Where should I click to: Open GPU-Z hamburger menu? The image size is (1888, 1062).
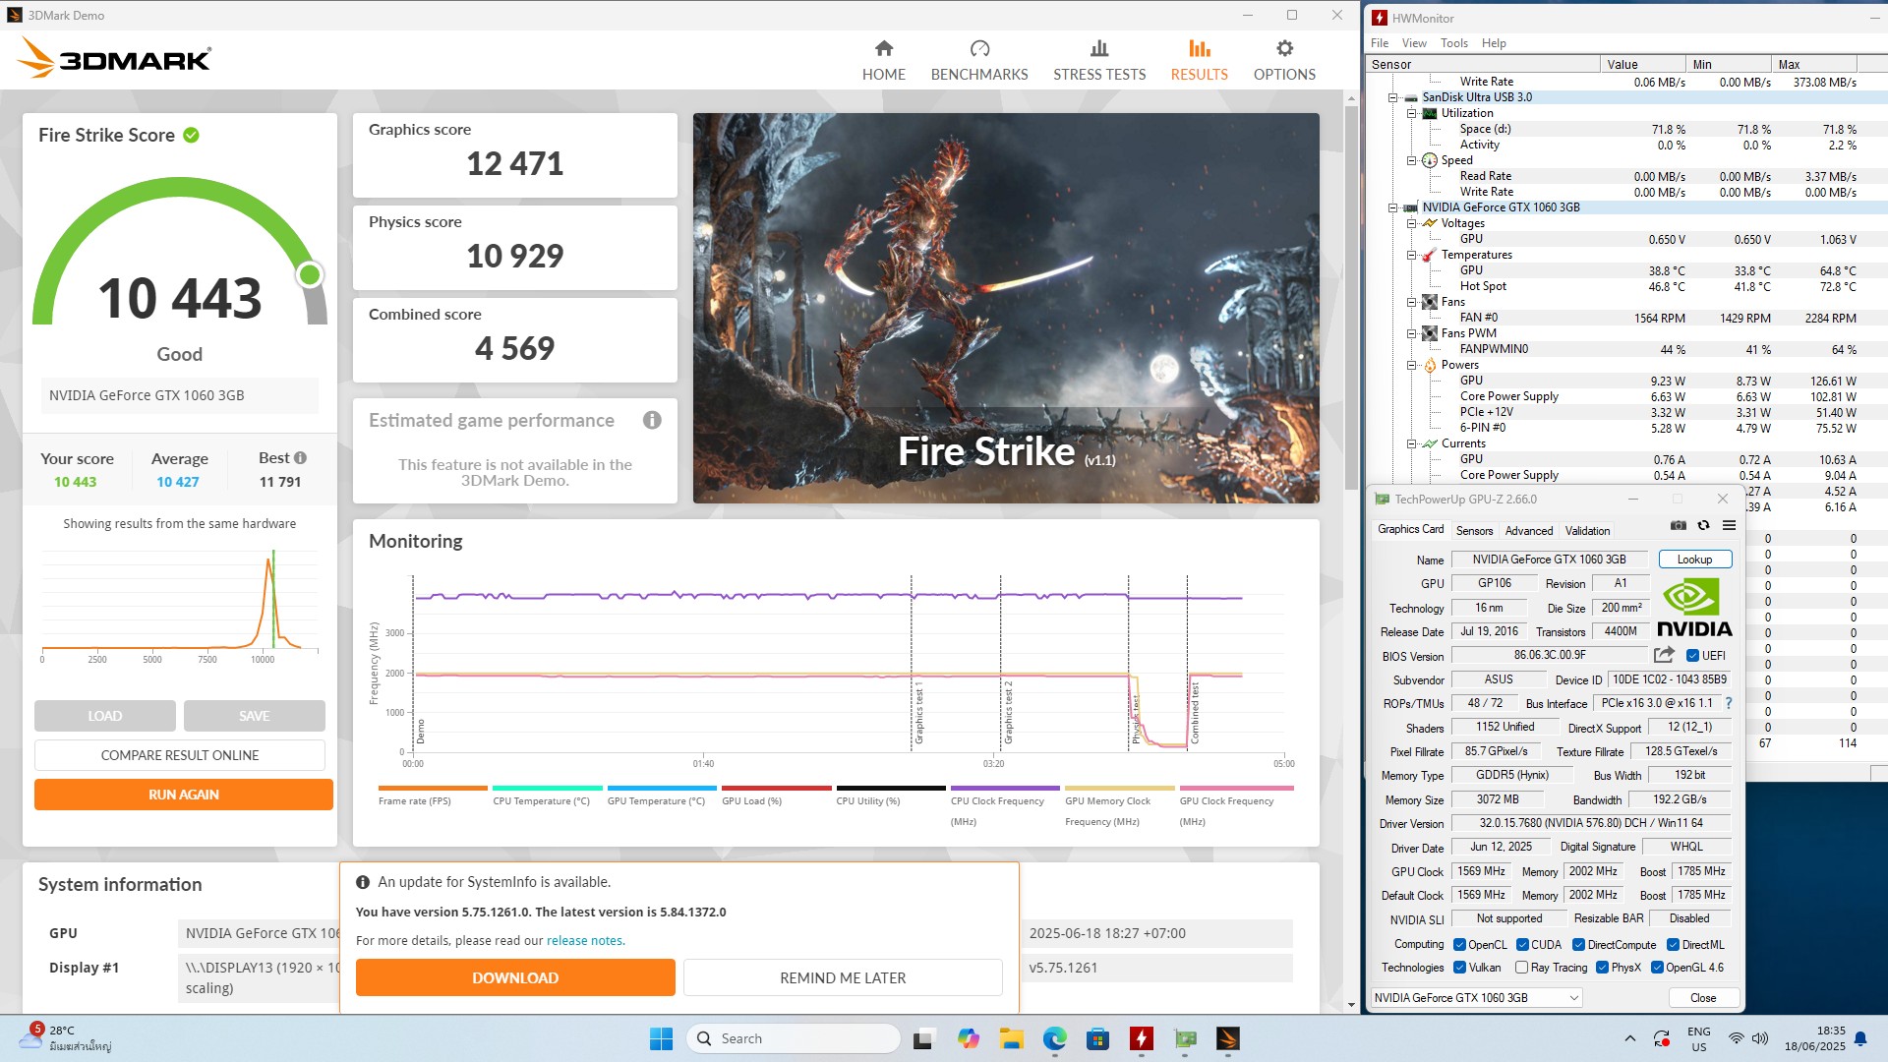click(x=1729, y=526)
